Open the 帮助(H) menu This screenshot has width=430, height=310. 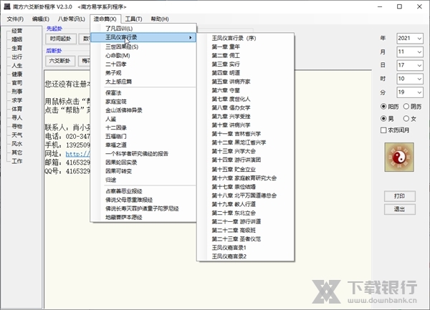point(160,19)
